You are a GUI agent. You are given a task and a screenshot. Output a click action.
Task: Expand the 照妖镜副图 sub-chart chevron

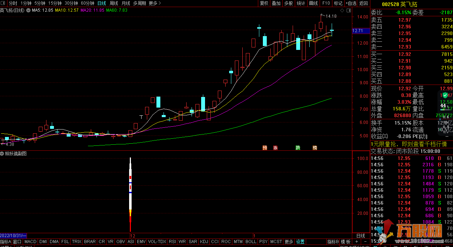click(2, 154)
